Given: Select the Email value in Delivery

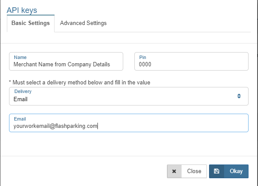Looking at the screenshot, I should tap(21, 99).
